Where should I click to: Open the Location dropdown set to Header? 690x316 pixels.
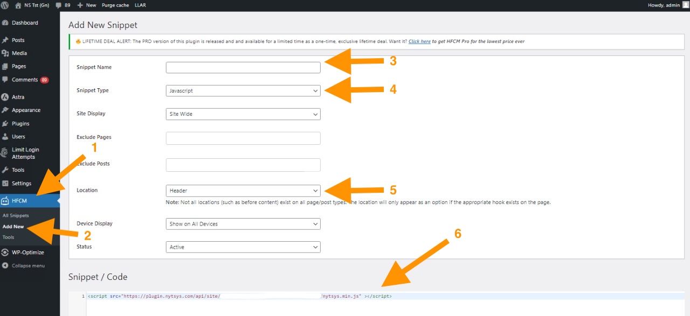point(243,191)
